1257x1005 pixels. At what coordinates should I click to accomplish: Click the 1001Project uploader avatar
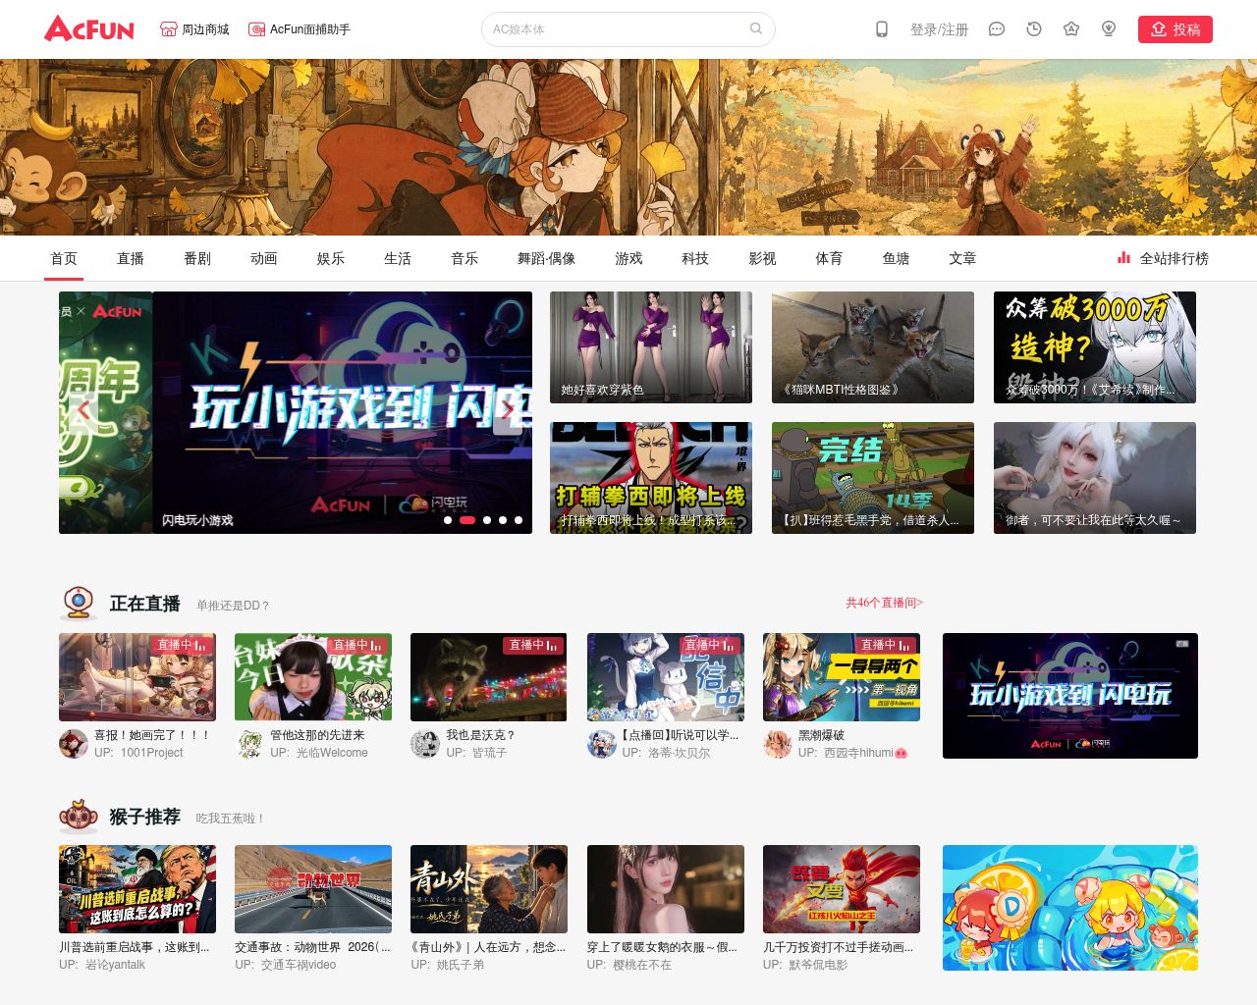(x=74, y=744)
